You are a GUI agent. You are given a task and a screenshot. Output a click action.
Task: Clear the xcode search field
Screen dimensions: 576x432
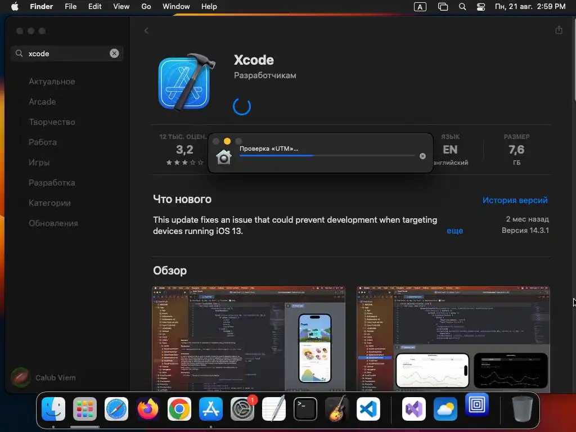pos(114,53)
